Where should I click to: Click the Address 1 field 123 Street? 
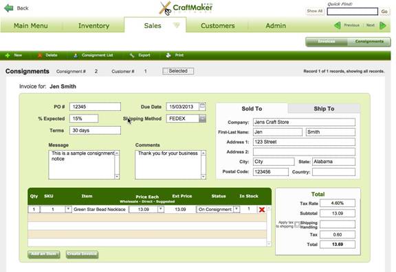(304, 142)
